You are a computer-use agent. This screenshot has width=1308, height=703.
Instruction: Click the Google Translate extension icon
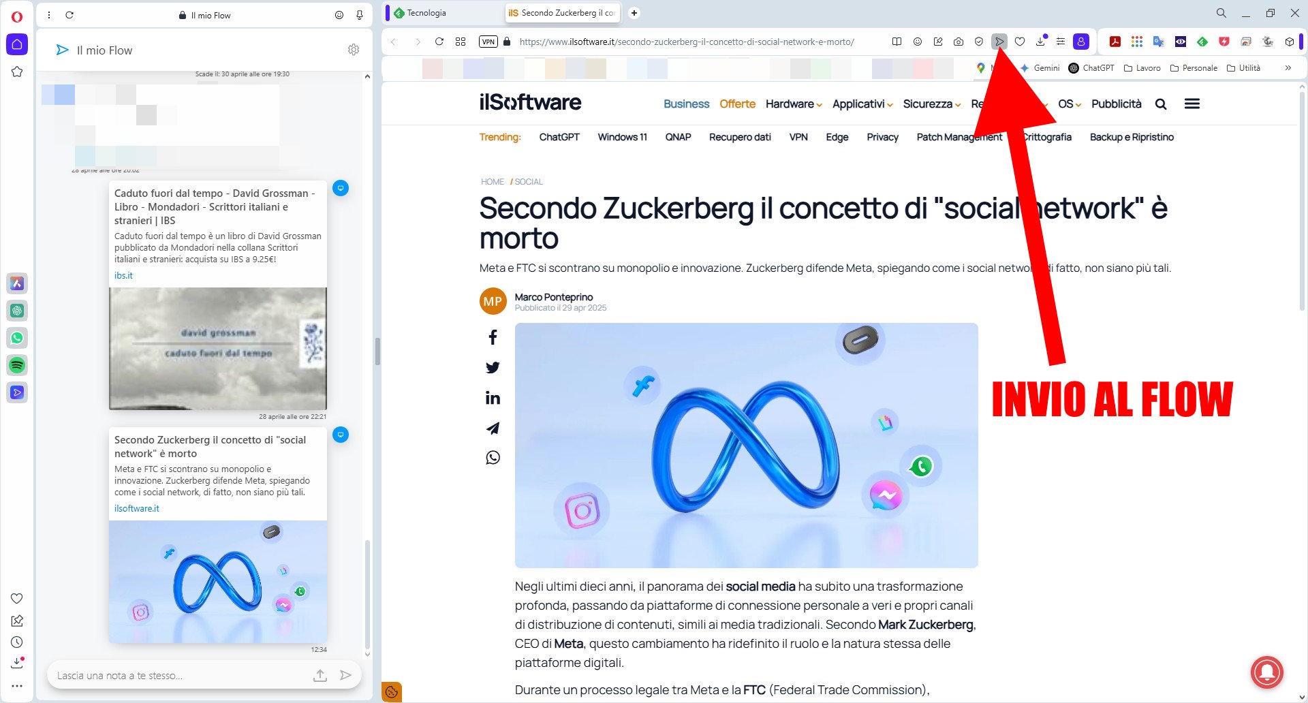(1159, 42)
